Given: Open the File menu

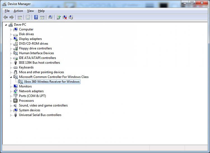Looking at the screenshot, I should (x=7, y=11).
